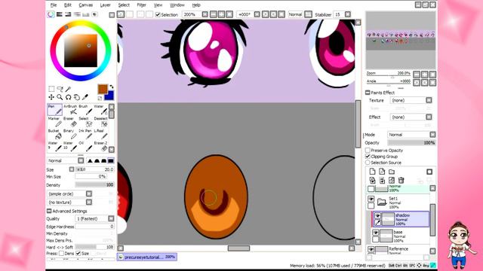Create a new linework layer
This screenshot has width=483, height=271.
(382, 172)
